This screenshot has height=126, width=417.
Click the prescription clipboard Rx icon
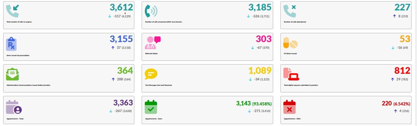click(11, 43)
